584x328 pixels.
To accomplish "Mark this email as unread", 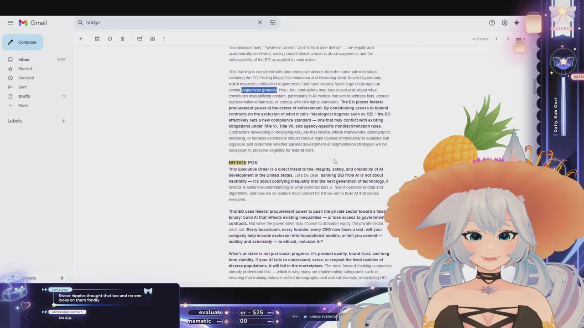I will click(x=140, y=39).
